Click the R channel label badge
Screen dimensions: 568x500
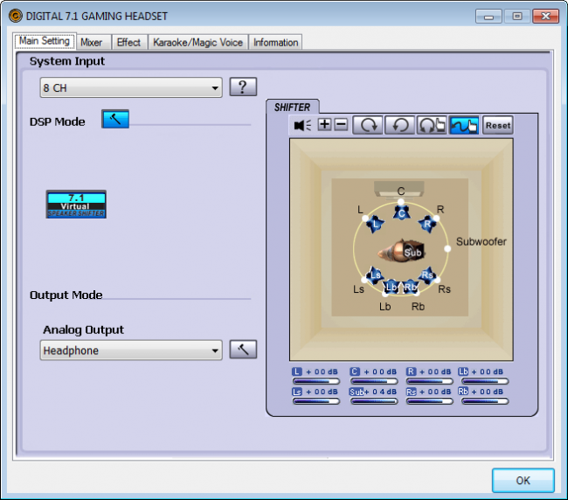[411, 372]
